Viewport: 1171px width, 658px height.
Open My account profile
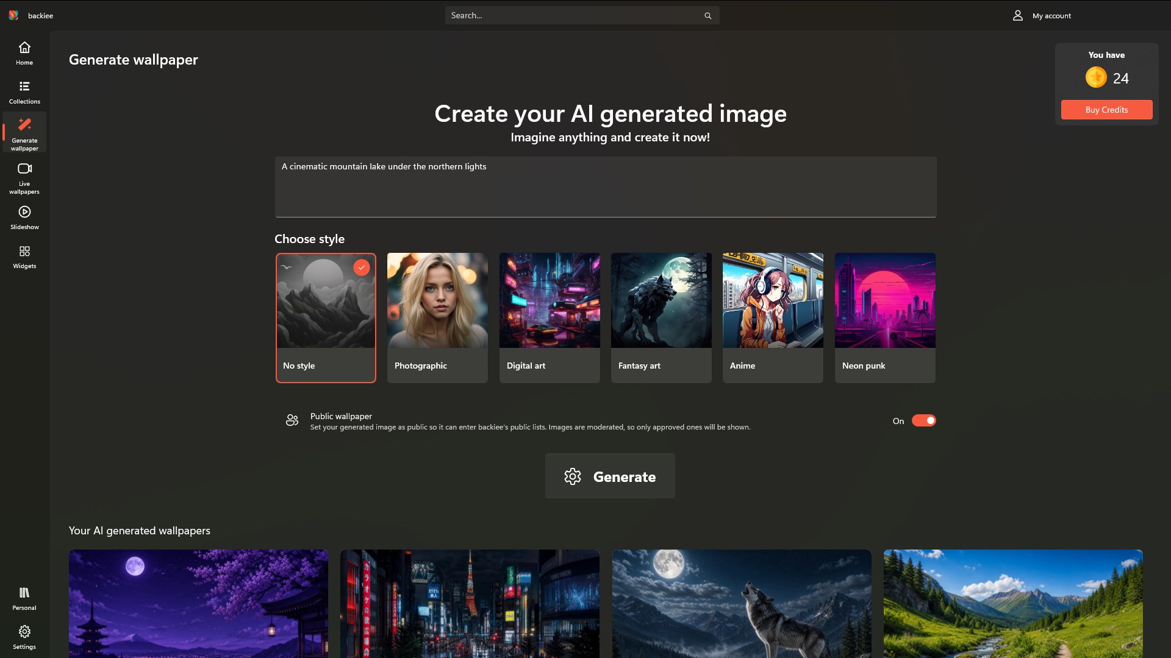[x=1042, y=16]
